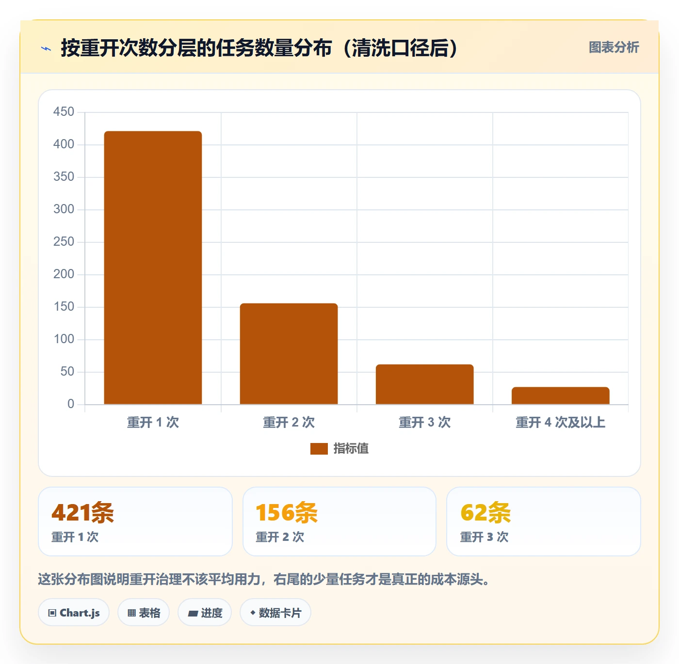The height and width of the screenshot is (664, 679).
Task: Open the 62条 data card
Action: pyautogui.click(x=544, y=522)
